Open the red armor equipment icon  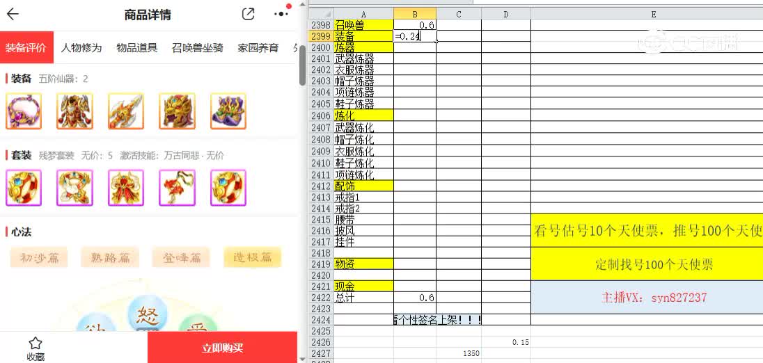tap(74, 111)
